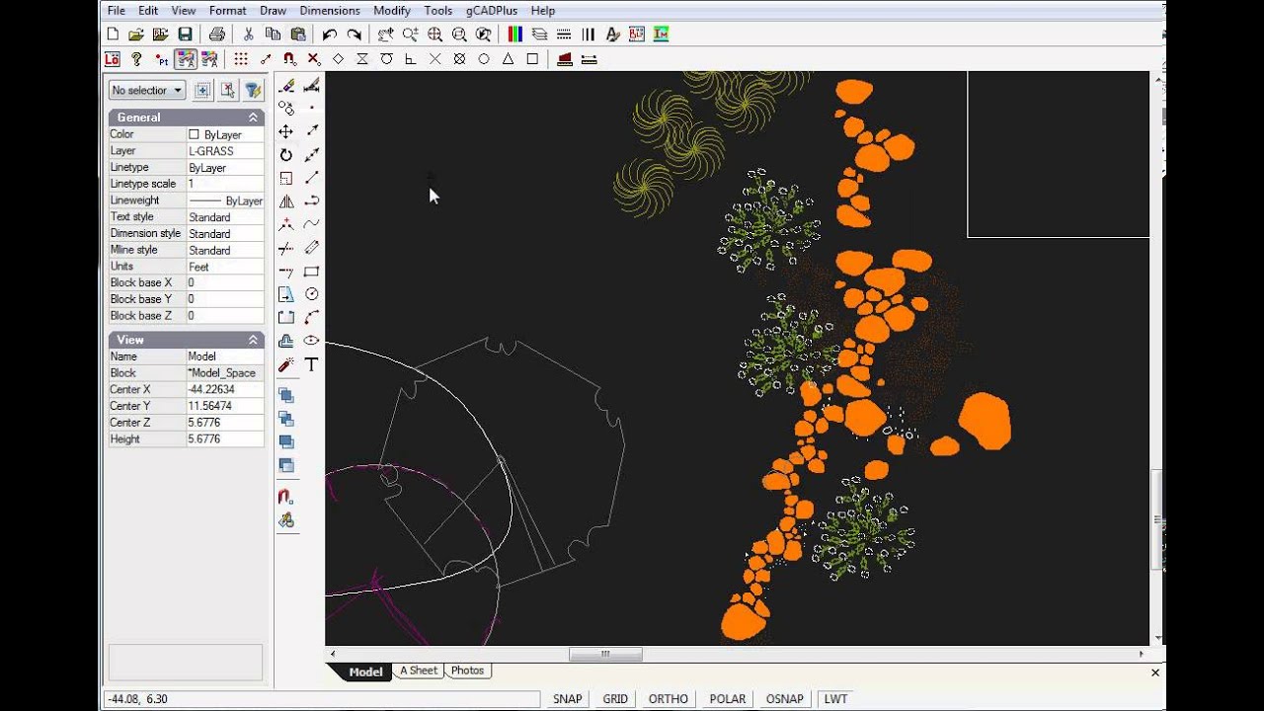Viewport: 1264px width, 711px height.
Task: Click the horizontal scrollbar thumb
Action: (x=605, y=654)
